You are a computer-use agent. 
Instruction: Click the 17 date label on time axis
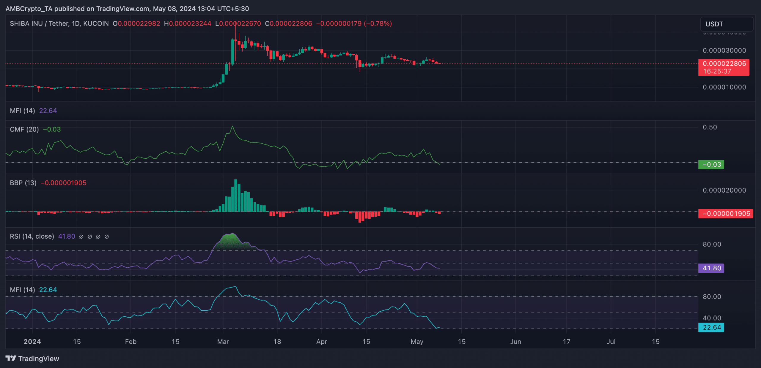(x=566, y=342)
